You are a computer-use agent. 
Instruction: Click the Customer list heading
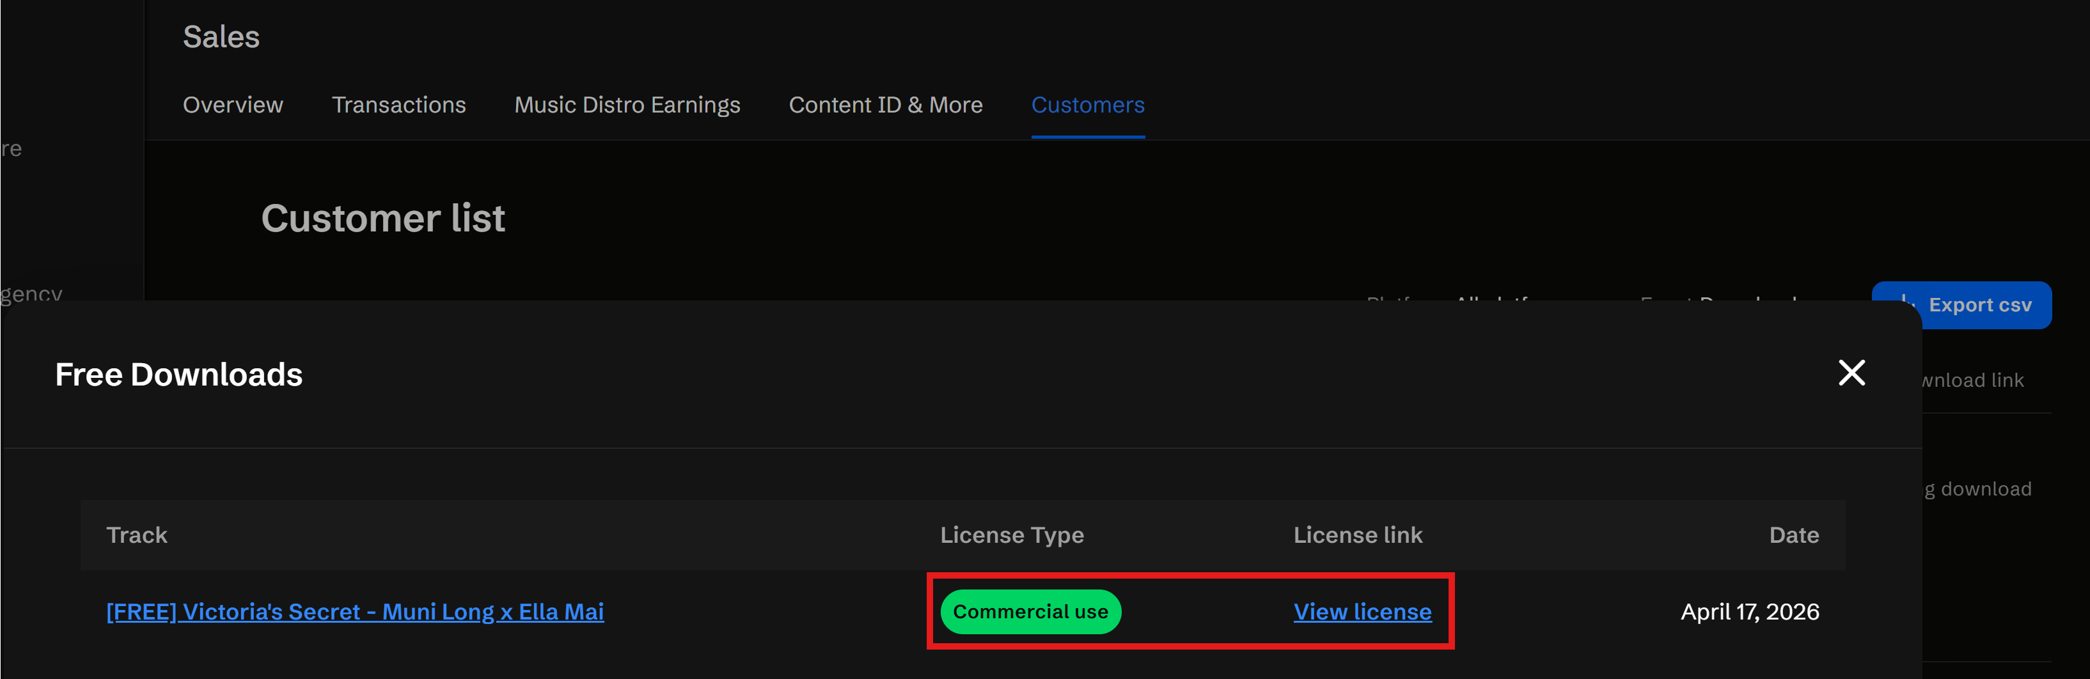click(383, 218)
